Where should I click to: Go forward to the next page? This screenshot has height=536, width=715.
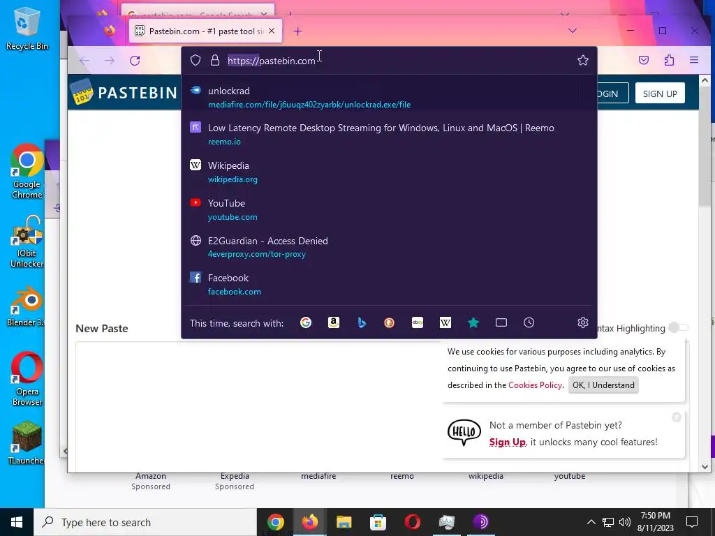[x=110, y=61]
